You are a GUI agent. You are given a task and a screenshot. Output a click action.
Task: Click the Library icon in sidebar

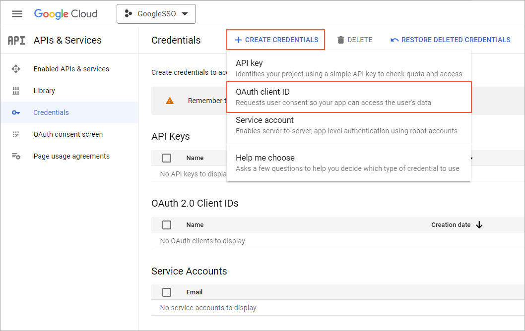(16, 91)
